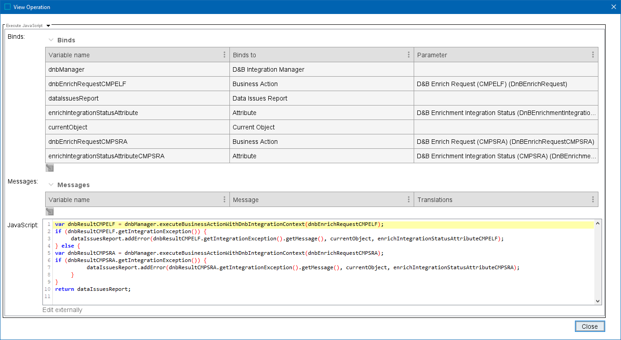This screenshot has width=621, height=340.
Task: Collapse the Messages section chevron
Action: tap(51, 185)
